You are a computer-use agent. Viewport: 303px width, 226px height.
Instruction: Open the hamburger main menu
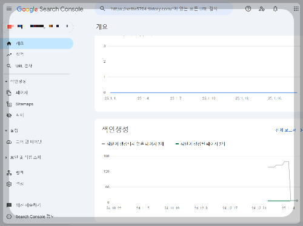9,8
